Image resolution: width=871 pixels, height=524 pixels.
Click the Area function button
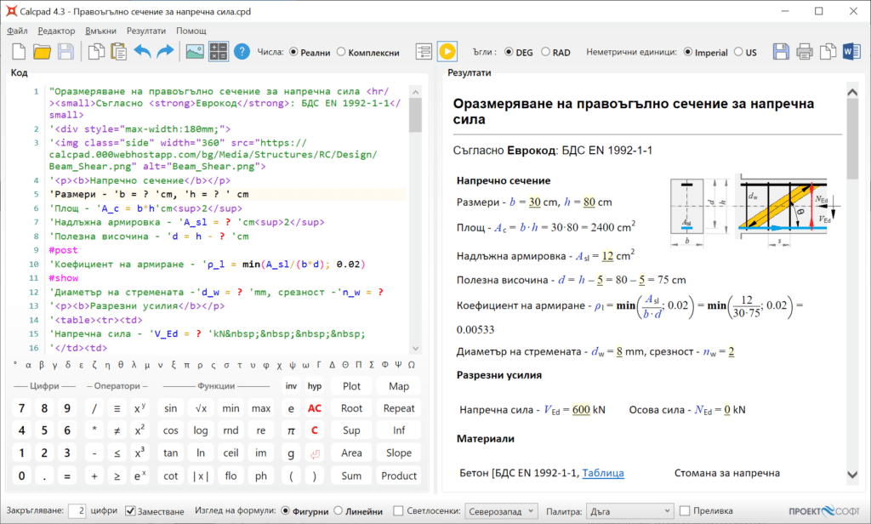[351, 453]
